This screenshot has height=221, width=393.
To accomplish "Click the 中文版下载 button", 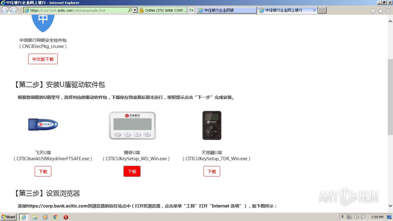I will [x=43, y=59].
